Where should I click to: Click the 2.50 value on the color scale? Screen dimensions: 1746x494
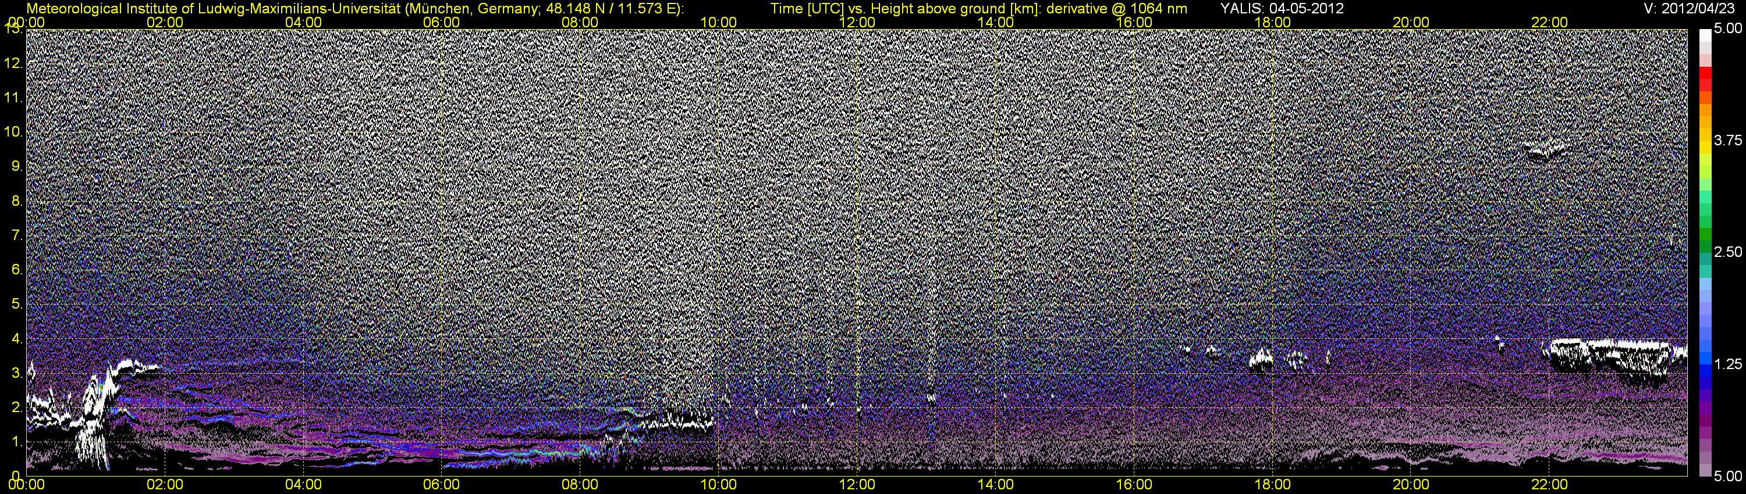1728,252
